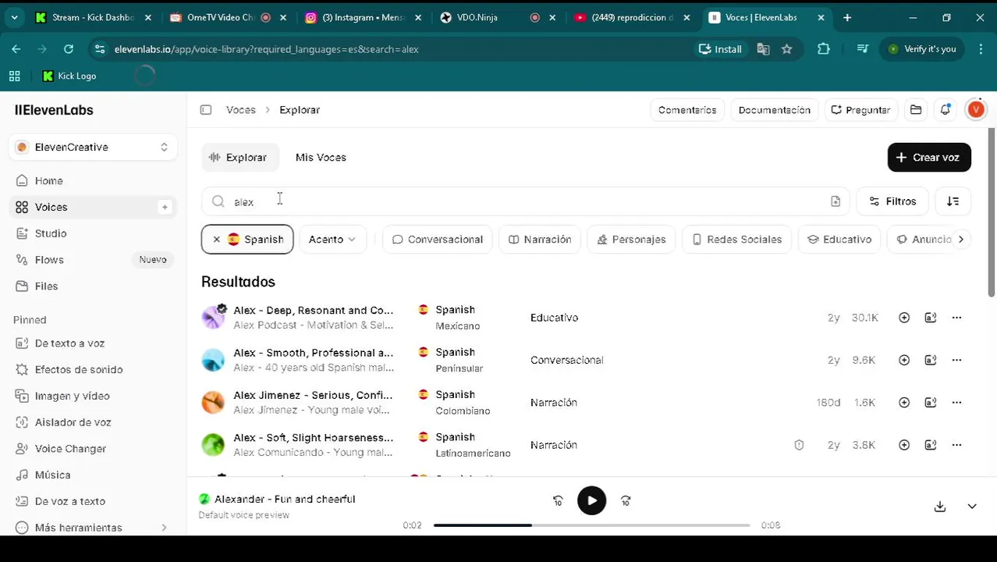Open Voice Changer tool
Image resolution: width=997 pixels, height=562 pixels.
point(93,449)
